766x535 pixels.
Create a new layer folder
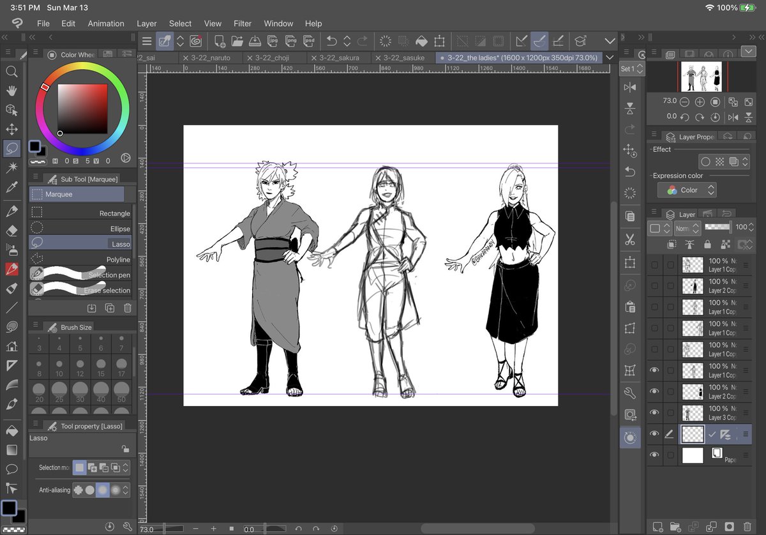pos(675,527)
